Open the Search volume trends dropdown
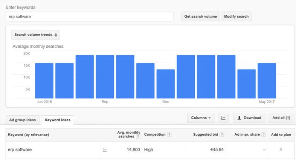This screenshot has height=160, width=296. click(x=35, y=35)
